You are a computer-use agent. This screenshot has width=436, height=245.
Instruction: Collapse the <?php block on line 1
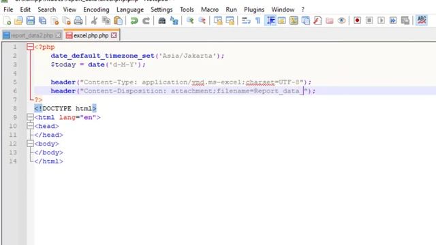(30, 47)
